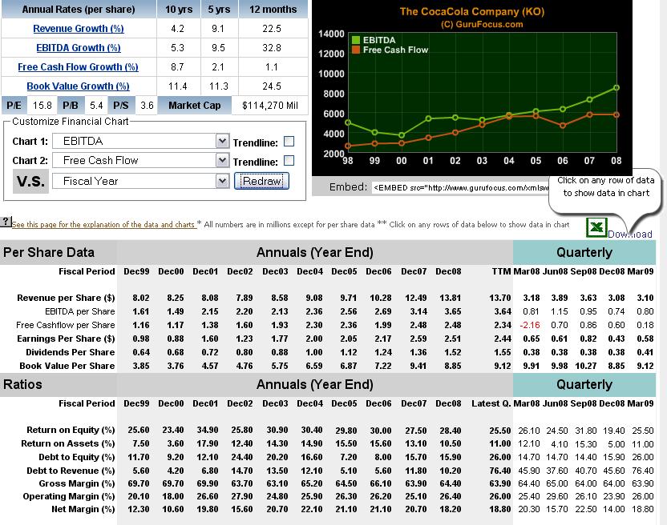Click the Book Value Growth (%) link

[x=78, y=86]
